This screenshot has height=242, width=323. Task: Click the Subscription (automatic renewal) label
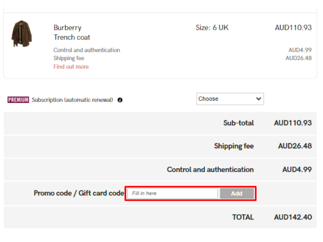click(72, 100)
